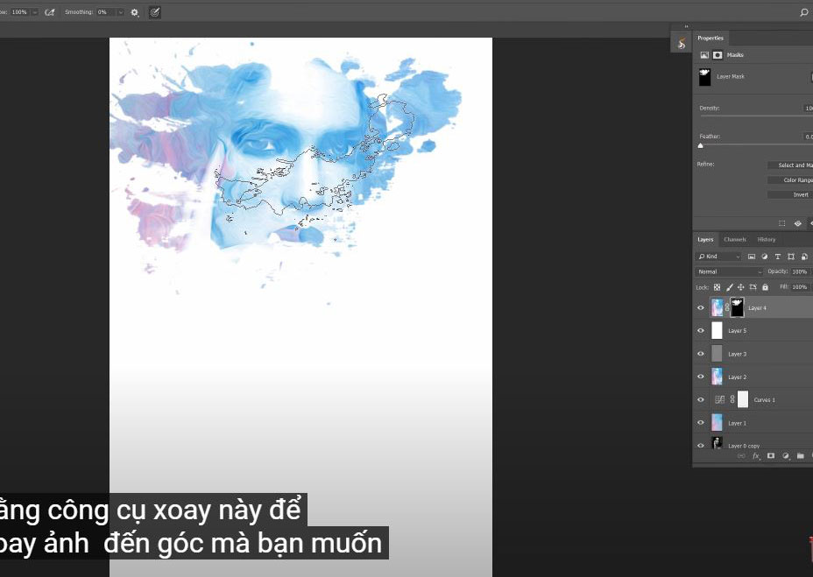The height and width of the screenshot is (577, 813).
Task: Select Layer 2 row
Action: coord(753,376)
